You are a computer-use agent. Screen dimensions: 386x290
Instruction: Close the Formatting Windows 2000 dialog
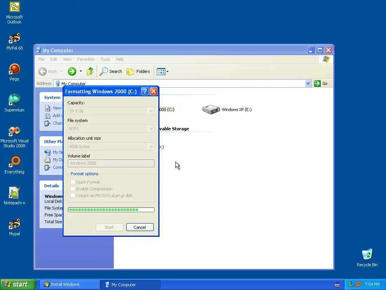tap(154, 91)
